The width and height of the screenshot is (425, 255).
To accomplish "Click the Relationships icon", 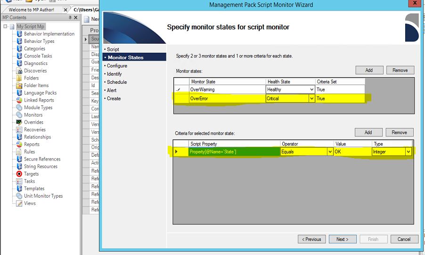I will [19, 137].
